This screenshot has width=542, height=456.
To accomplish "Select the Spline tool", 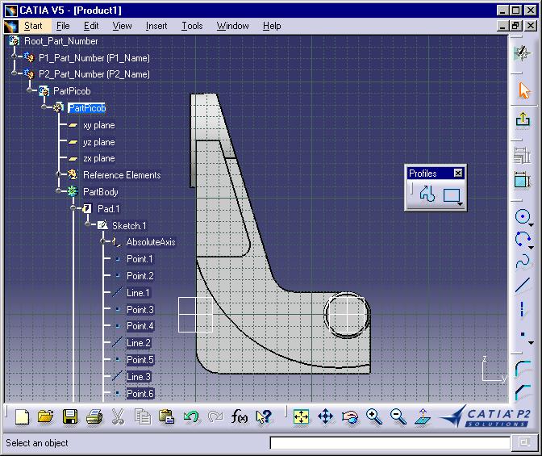I will click(523, 261).
